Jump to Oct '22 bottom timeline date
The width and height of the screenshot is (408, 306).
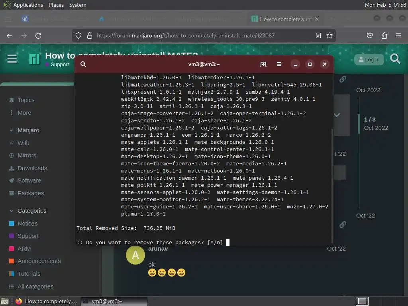point(365,216)
